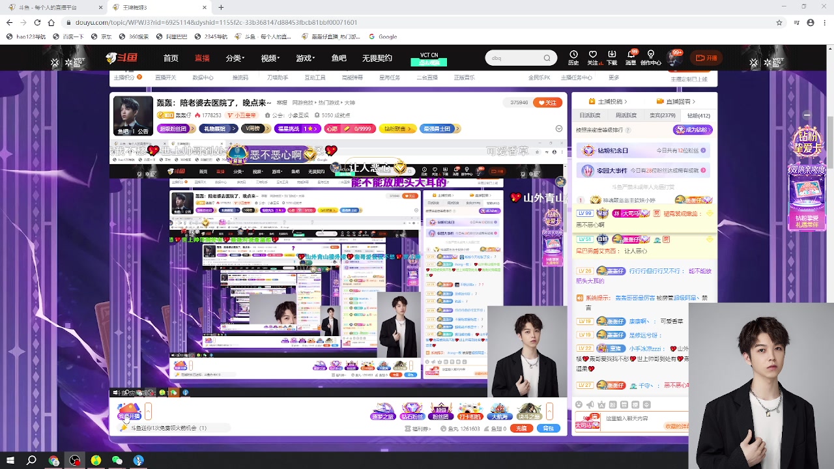
Task: Click the emoji smiley icon in chat toolbar
Action: pos(579,405)
